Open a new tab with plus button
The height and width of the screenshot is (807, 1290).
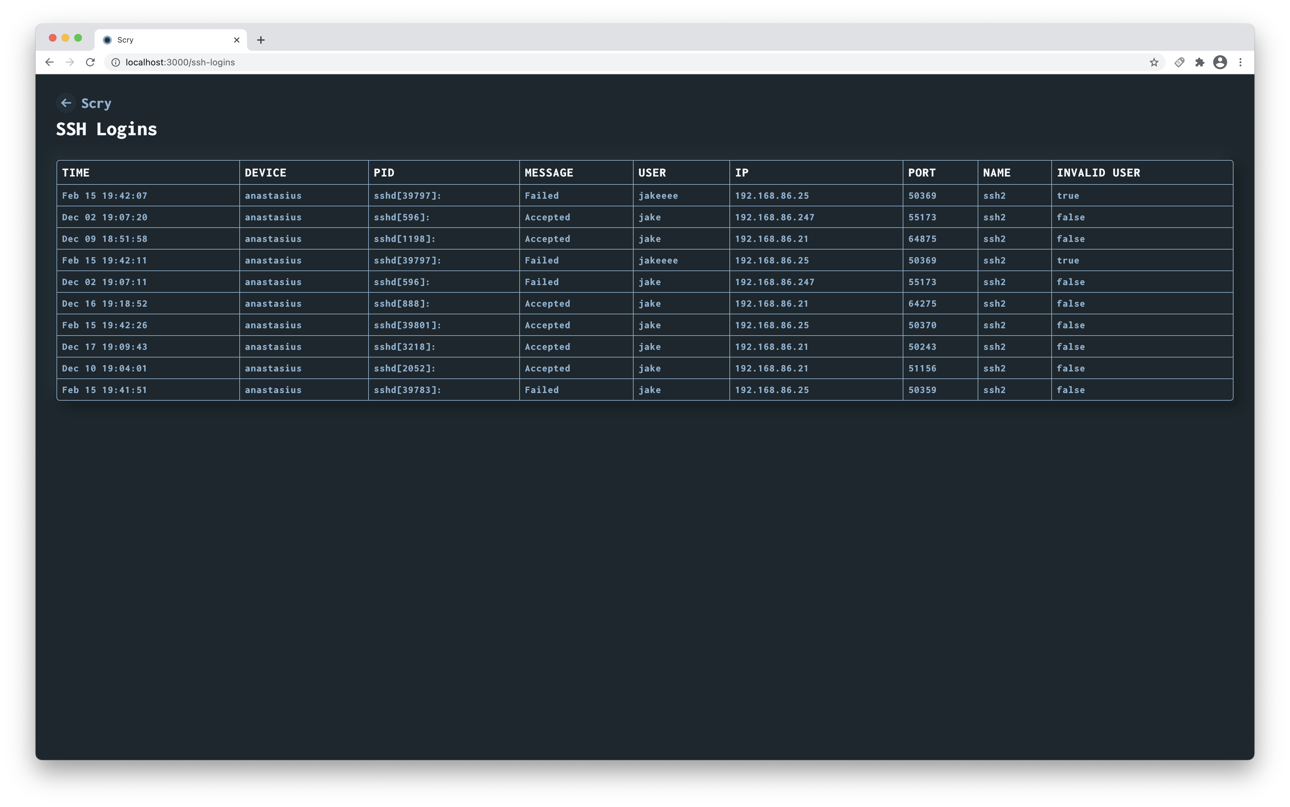tap(260, 40)
